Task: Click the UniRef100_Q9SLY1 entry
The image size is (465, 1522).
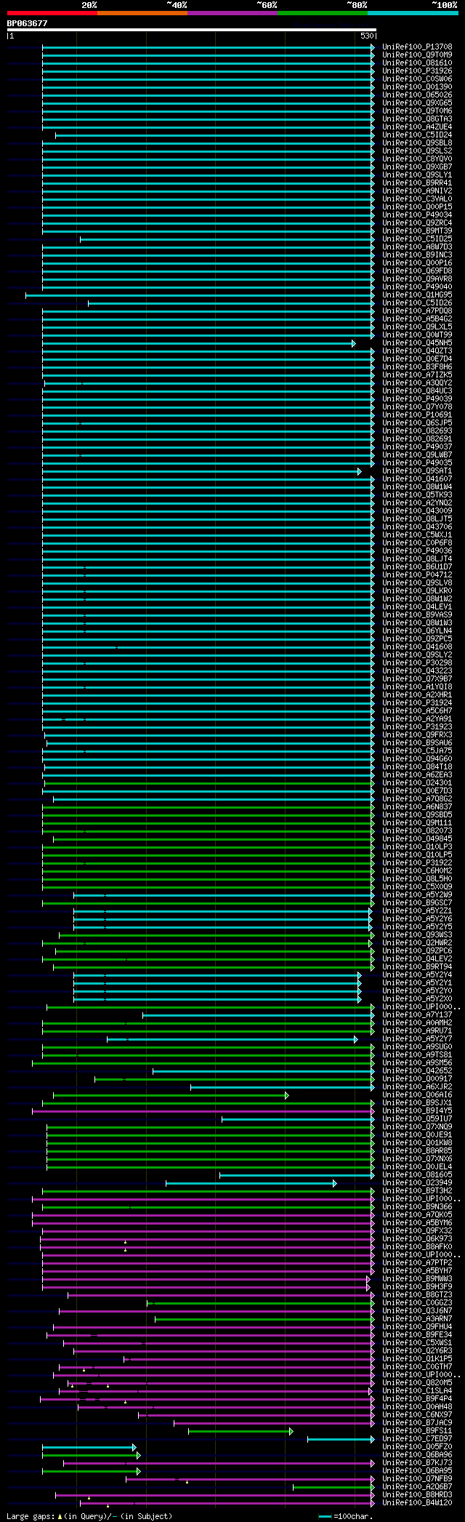Action: (417, 175)
